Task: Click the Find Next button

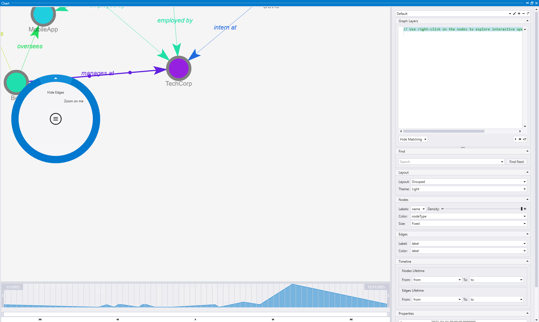Action: click(516, 162)
